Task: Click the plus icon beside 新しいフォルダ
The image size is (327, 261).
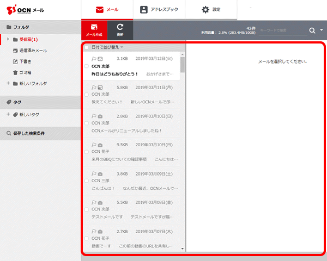Action: click(x=8, y=83)
